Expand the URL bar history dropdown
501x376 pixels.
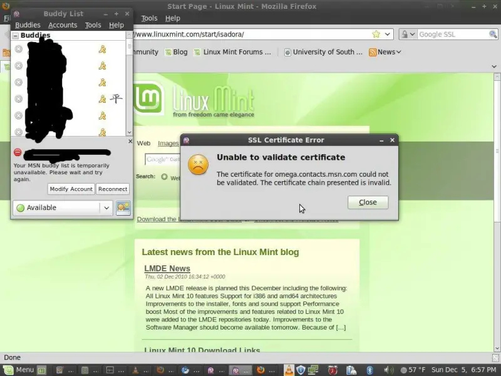tap(388, 34)
